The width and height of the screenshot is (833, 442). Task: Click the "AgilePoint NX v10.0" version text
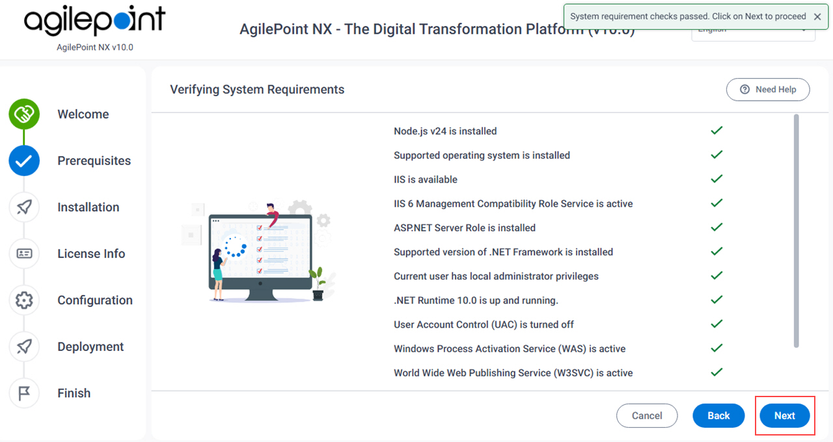click(95, 47)
